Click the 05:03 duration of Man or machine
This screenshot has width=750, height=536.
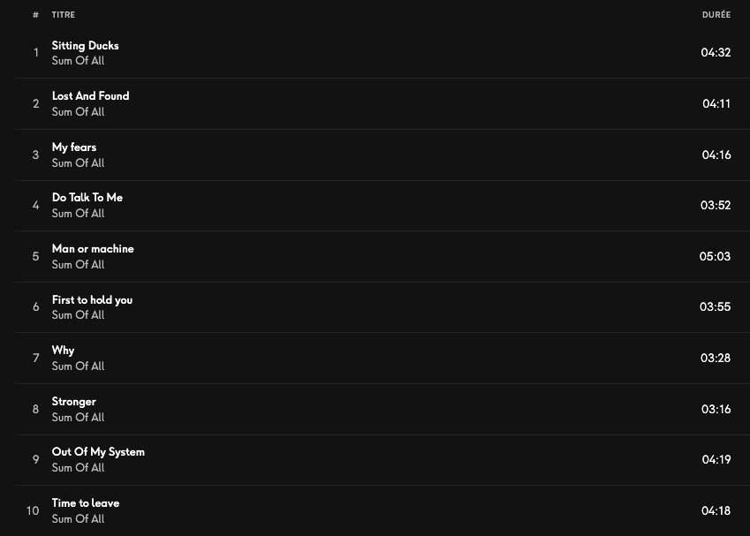(715, 256)
